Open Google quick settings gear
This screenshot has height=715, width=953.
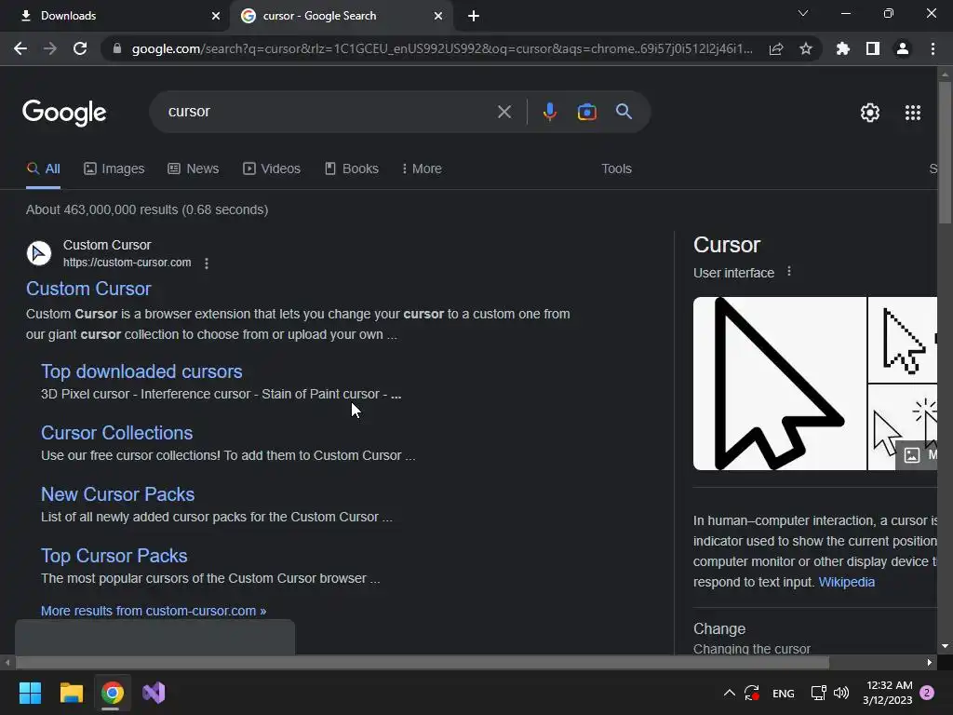(870, 113)
